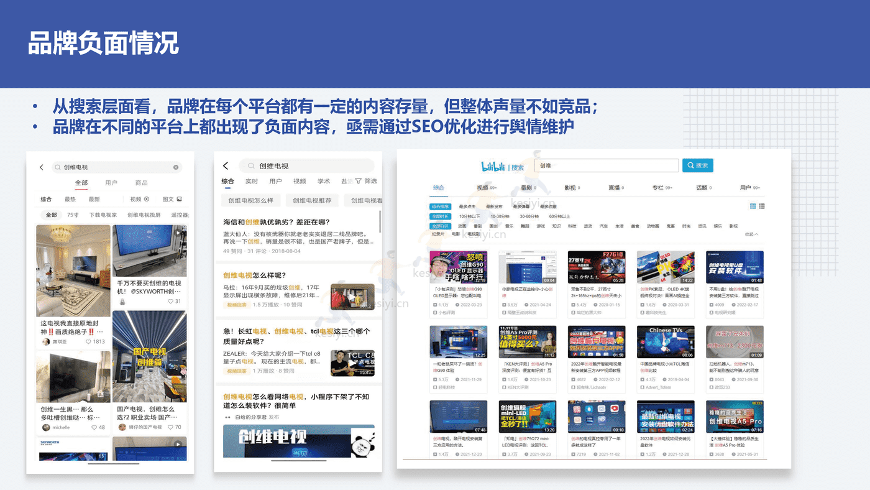
Task: Play Zhihu video thumbnail with TCL C8
Action: point(352,363)
